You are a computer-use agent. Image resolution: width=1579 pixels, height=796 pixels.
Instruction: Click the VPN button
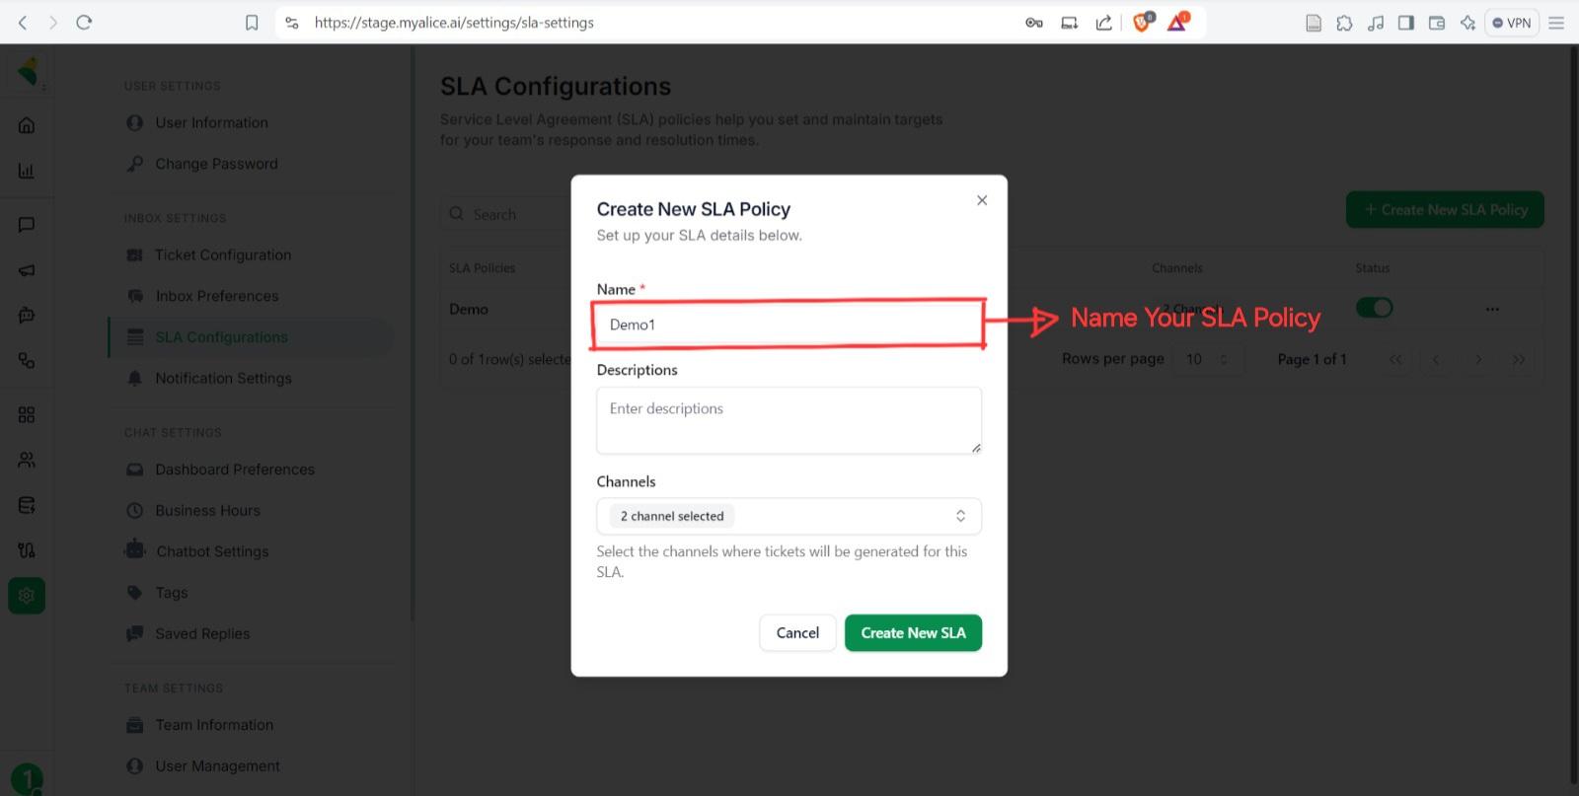tap(1512, 23)
